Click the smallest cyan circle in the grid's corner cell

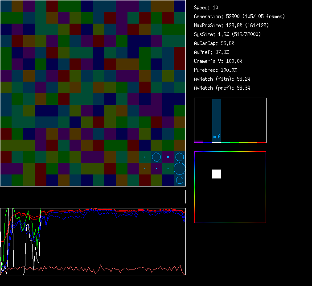pyautogui.click(x=180, y=180)
